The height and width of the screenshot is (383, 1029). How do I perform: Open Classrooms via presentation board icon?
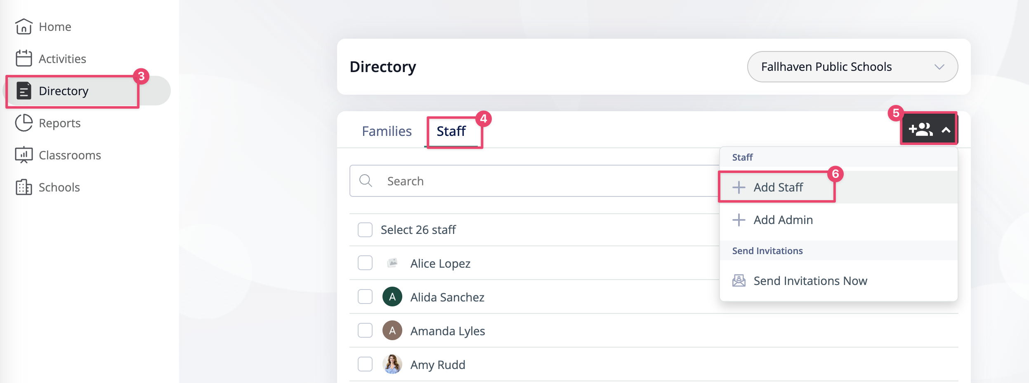click(x=24, y=155)
